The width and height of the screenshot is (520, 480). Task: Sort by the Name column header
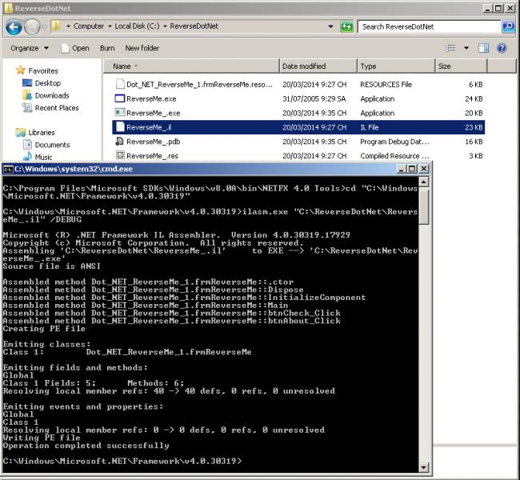191,66
